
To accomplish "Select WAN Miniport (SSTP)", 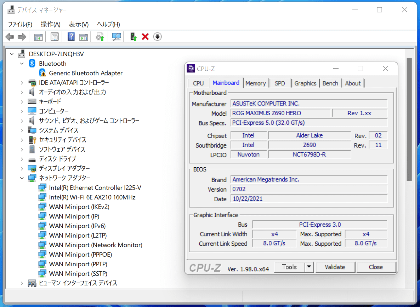I will click(x=78, y=273).
